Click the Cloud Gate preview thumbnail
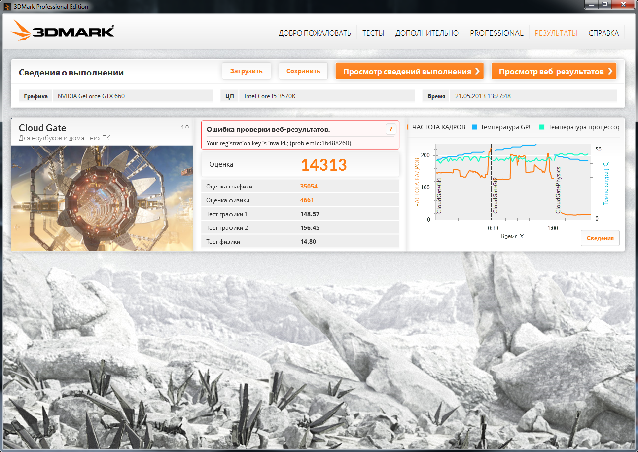The image size is (638, 452). click(102, 198)
